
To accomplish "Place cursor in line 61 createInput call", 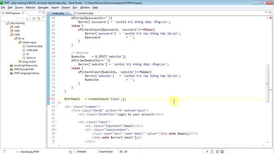I will pos(107,99).
